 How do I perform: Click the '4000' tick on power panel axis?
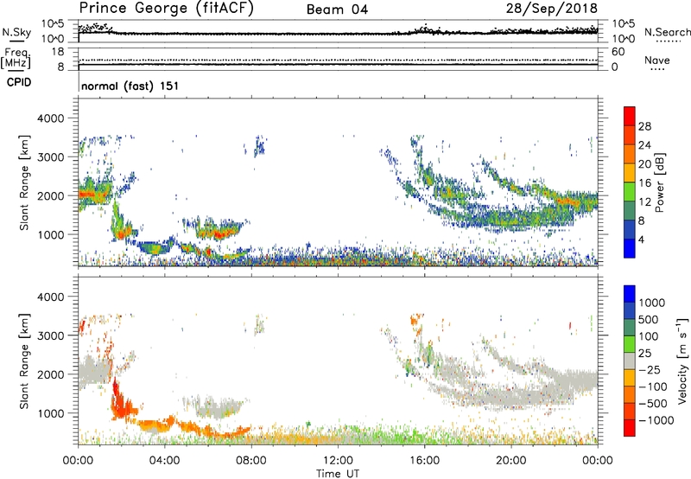(x=51, y=118)
